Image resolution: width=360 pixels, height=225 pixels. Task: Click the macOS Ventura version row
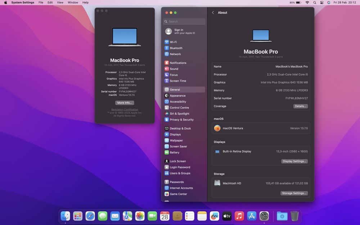click(x=261, y=128)
